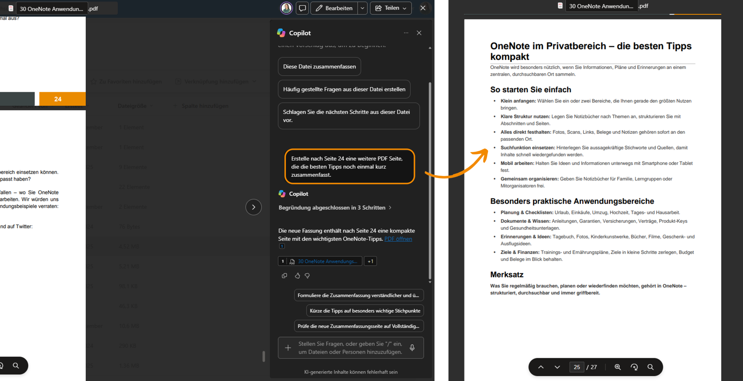This screenshot has width=743, height=381.
Task: Select 'Prüfe die neue Zusammenfassungsseite' prompt
Action: pyautogui.click(x=359, y=326)
